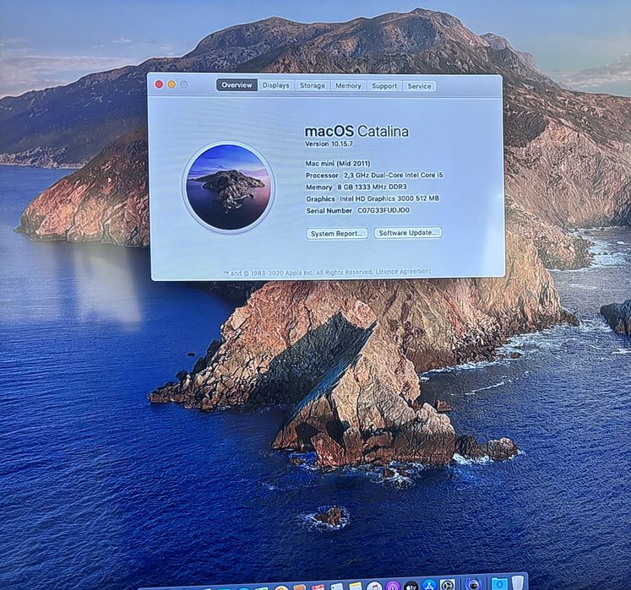The width and height of the screenshot is (631, 590).
Task: Click the macOS Catalina title text
Action: point(356,131)
